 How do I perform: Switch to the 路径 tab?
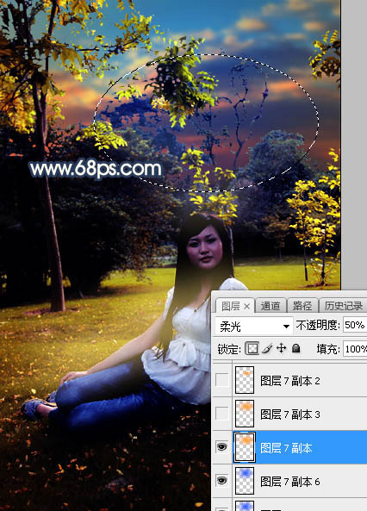click(x=302, y=306)
